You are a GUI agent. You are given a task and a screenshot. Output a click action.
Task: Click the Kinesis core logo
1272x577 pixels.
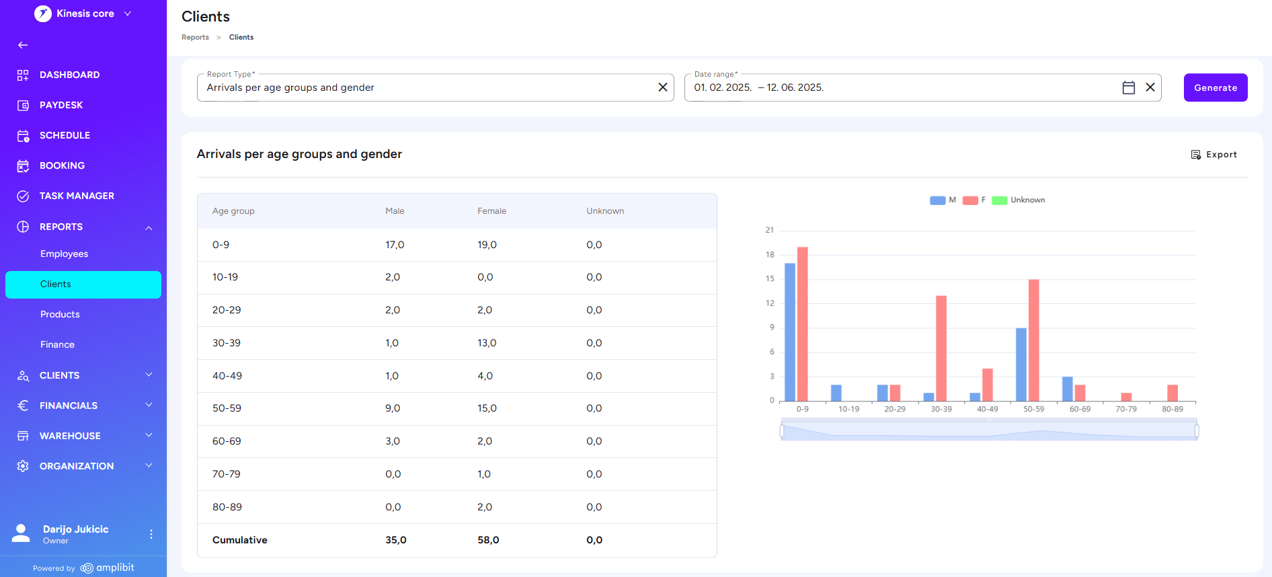pos(43,13)
